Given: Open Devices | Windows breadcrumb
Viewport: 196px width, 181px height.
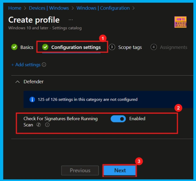Looking at the screenshot, I should [49, 8].
